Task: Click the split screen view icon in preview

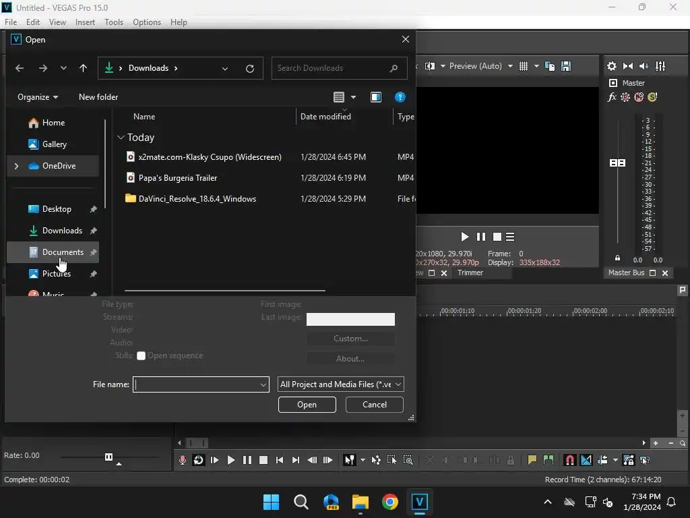Action: pos(430,66)
